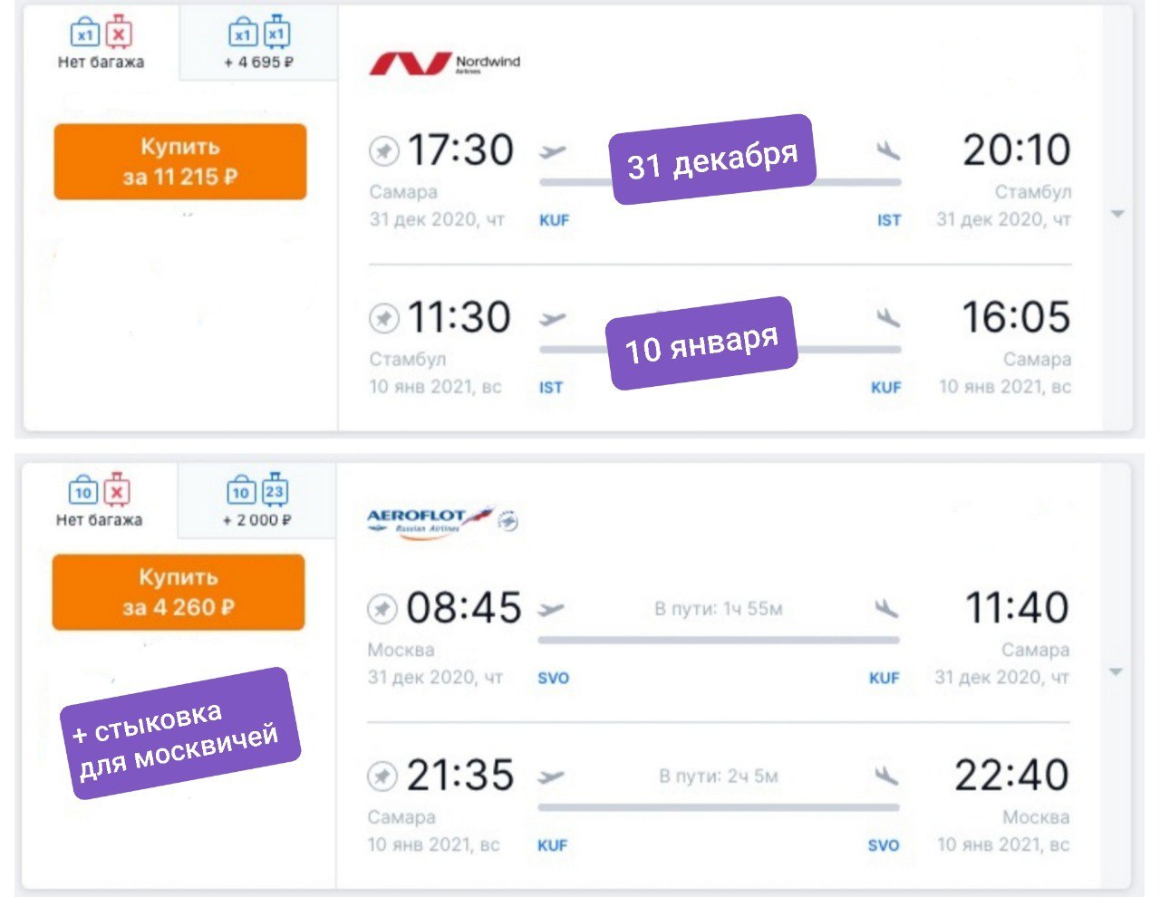Click the purple '10 января' label

pyautogui.click(x=701, y=342)
